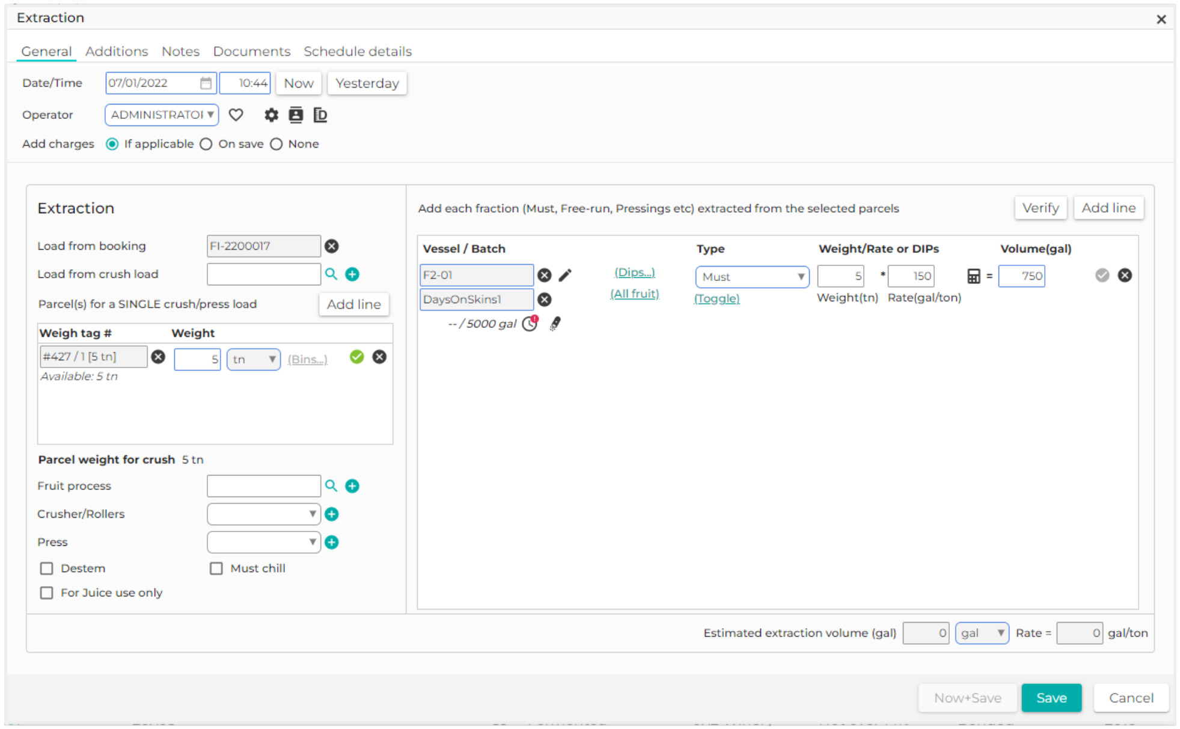Click the calendar icon in Date field
This screenshot has width=1180, height=729.
(206, 83)
